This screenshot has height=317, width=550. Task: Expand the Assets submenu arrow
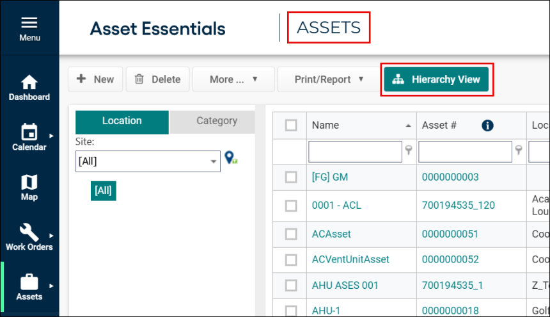52,286
